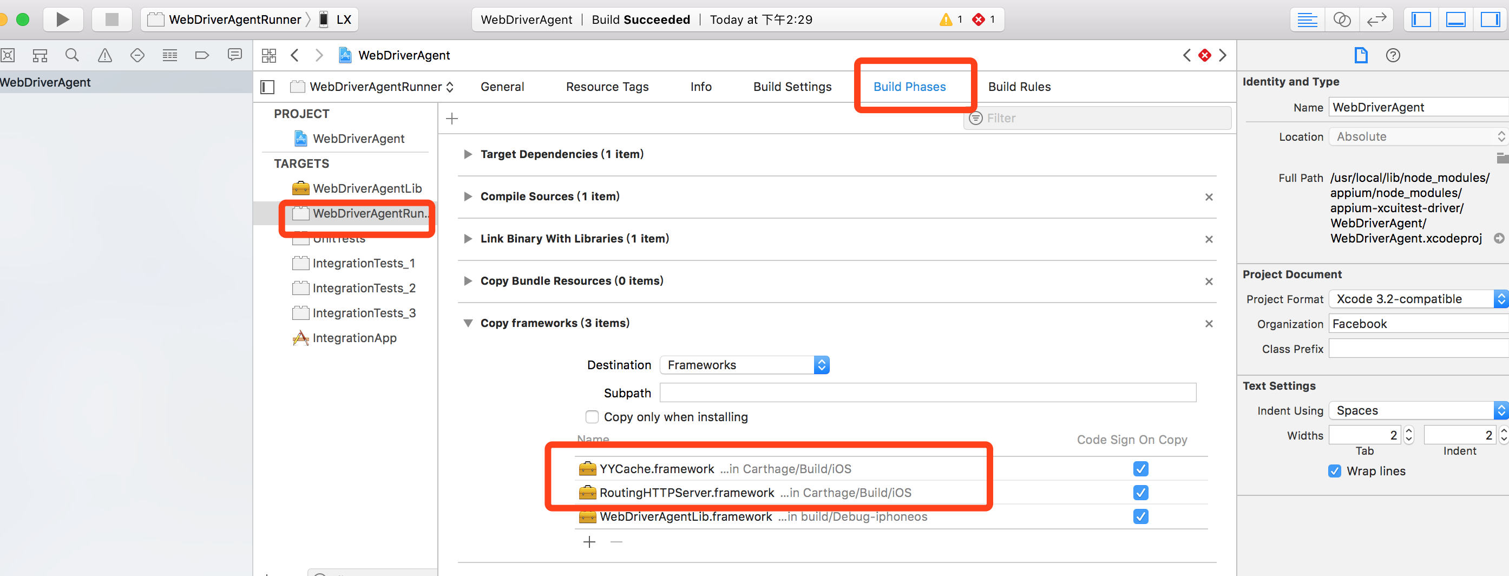
Task: Toggle the Wrap lines checkbox
Action: (1334, 471)
